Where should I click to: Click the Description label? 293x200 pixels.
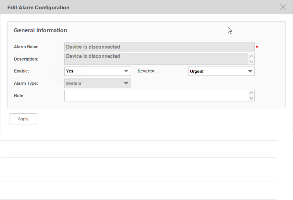pos(26,59)
